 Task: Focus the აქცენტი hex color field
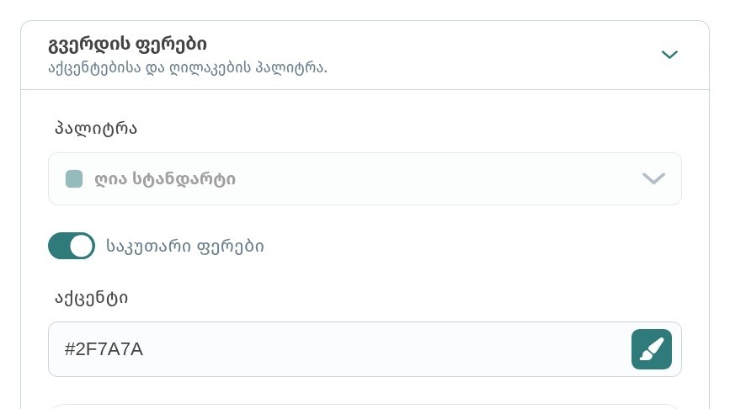tap(365, 349)
